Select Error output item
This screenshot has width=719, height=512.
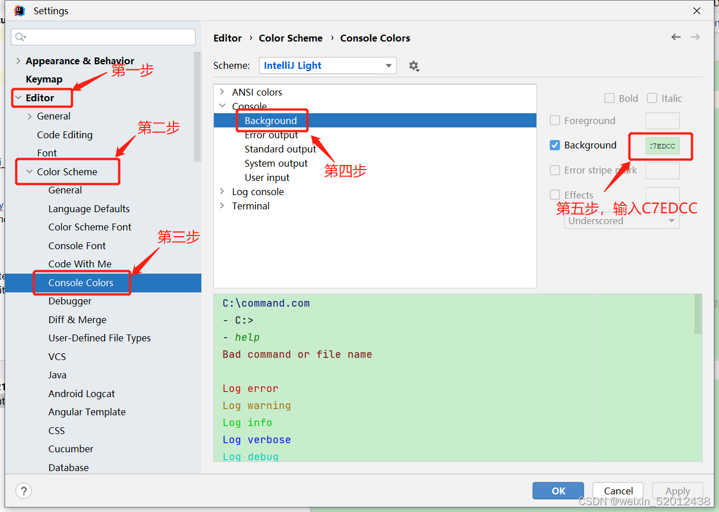point(271,135)
